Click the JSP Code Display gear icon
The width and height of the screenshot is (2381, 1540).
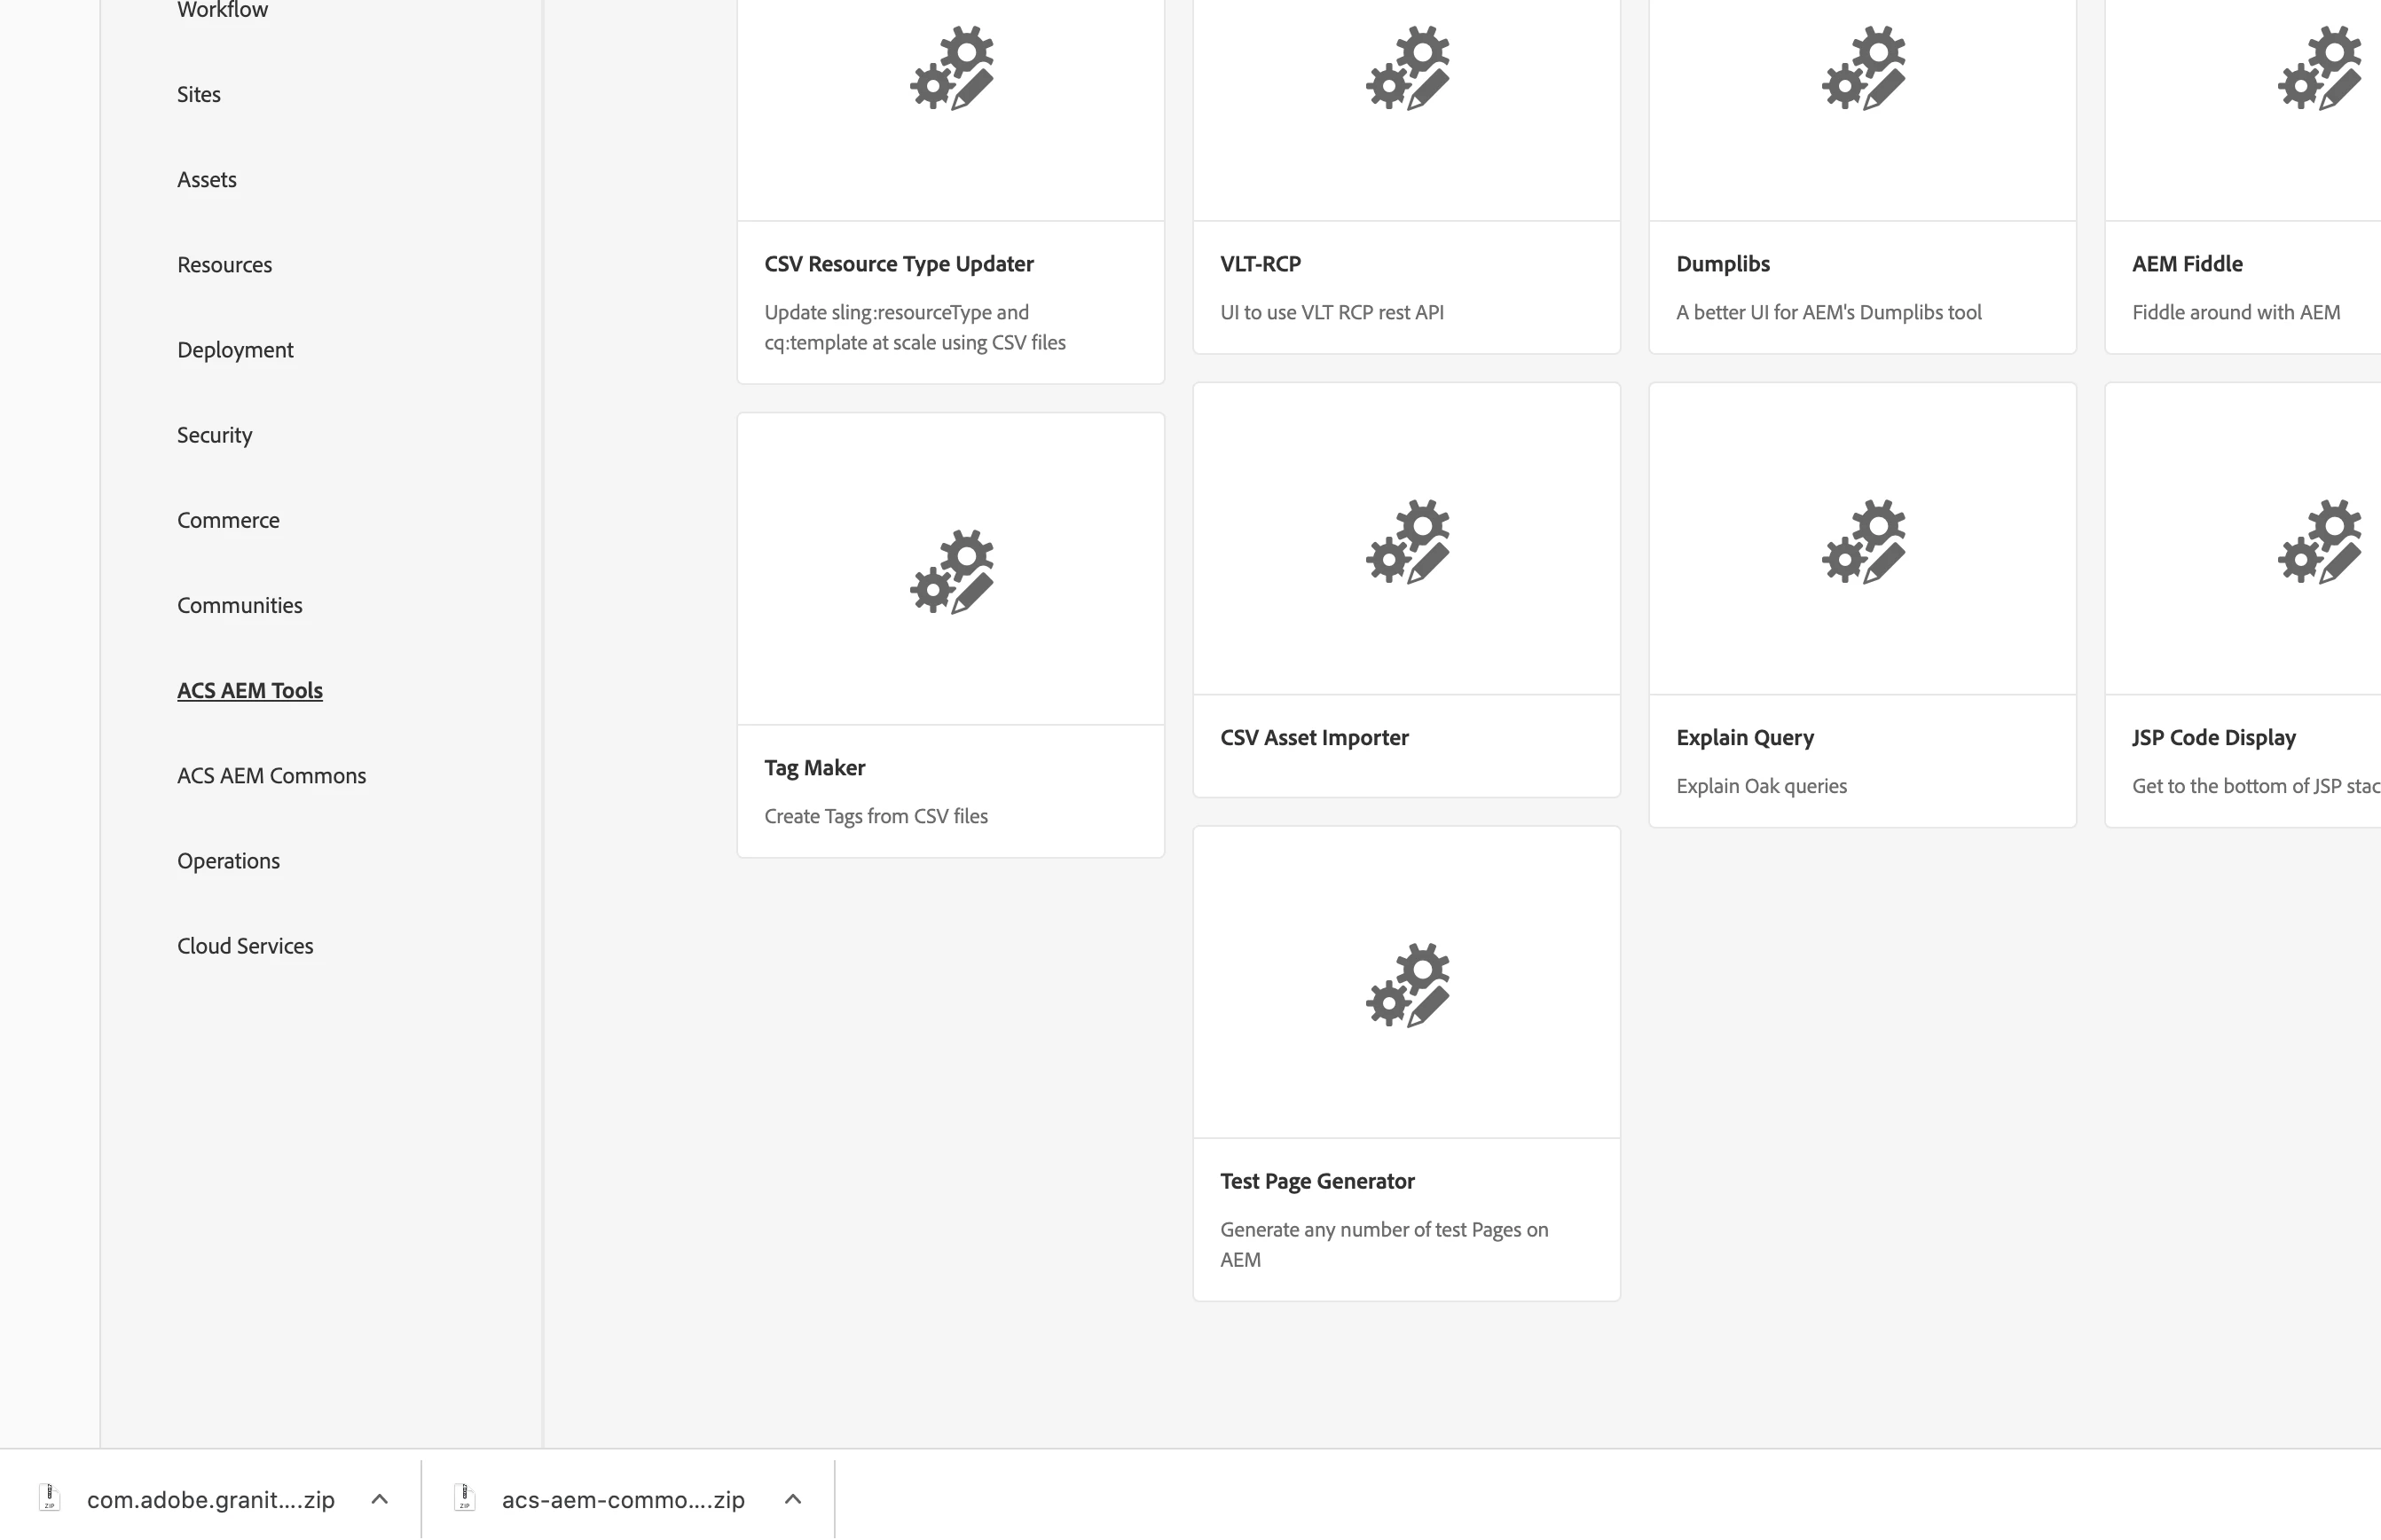(2319, 541)
